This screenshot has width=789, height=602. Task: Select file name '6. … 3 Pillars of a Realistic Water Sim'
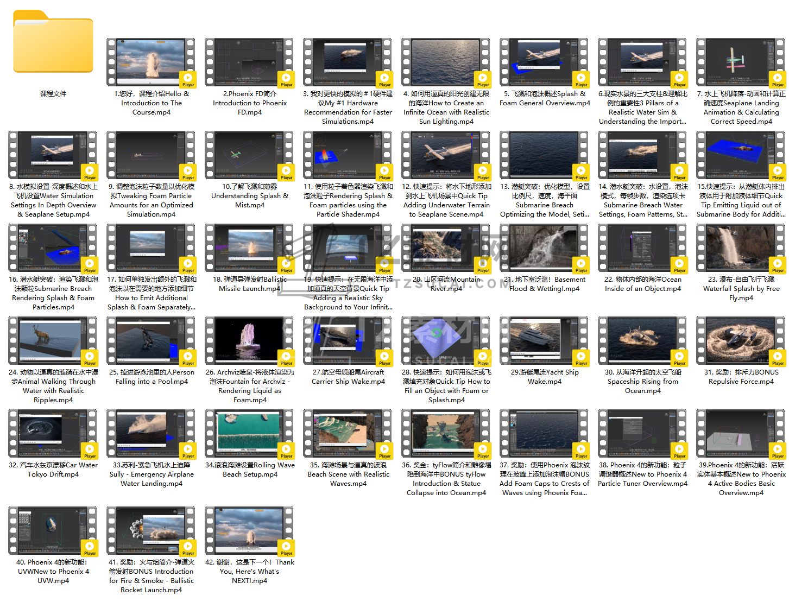pos(643,107)
